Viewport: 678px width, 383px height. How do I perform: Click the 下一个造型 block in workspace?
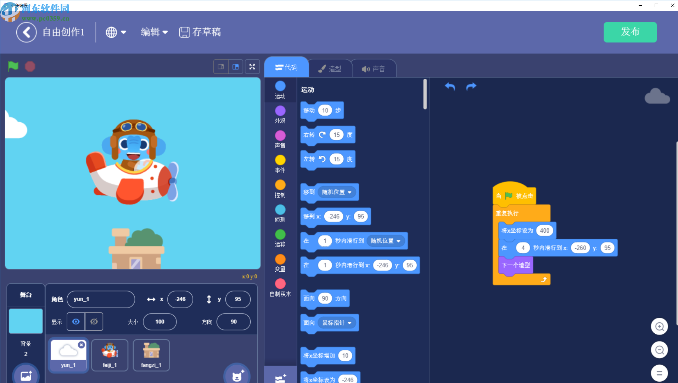click(516, 265)
